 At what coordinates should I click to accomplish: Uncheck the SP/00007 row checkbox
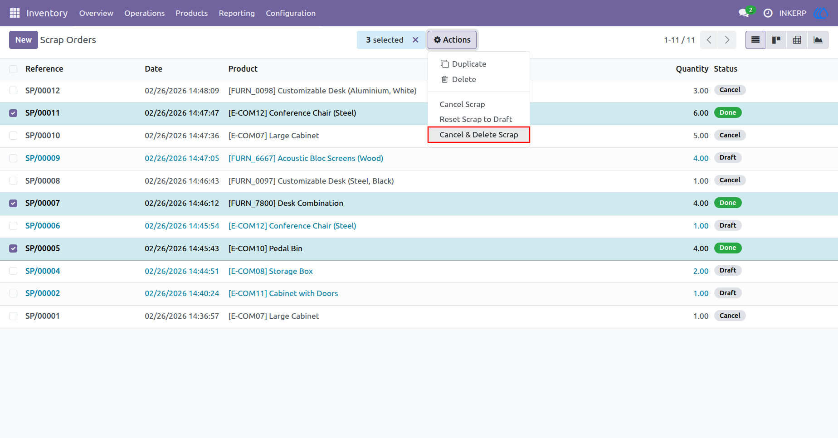point(13,203)
